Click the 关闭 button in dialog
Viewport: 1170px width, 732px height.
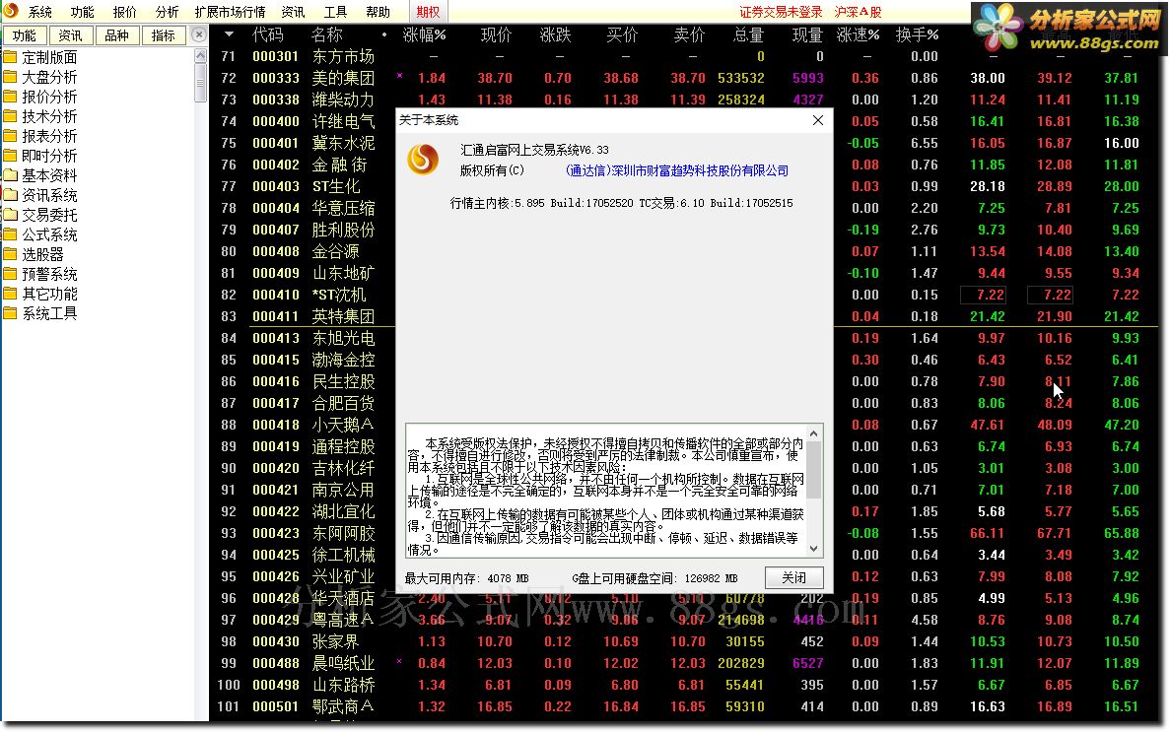pyautogui.click(x=793, y=577)
